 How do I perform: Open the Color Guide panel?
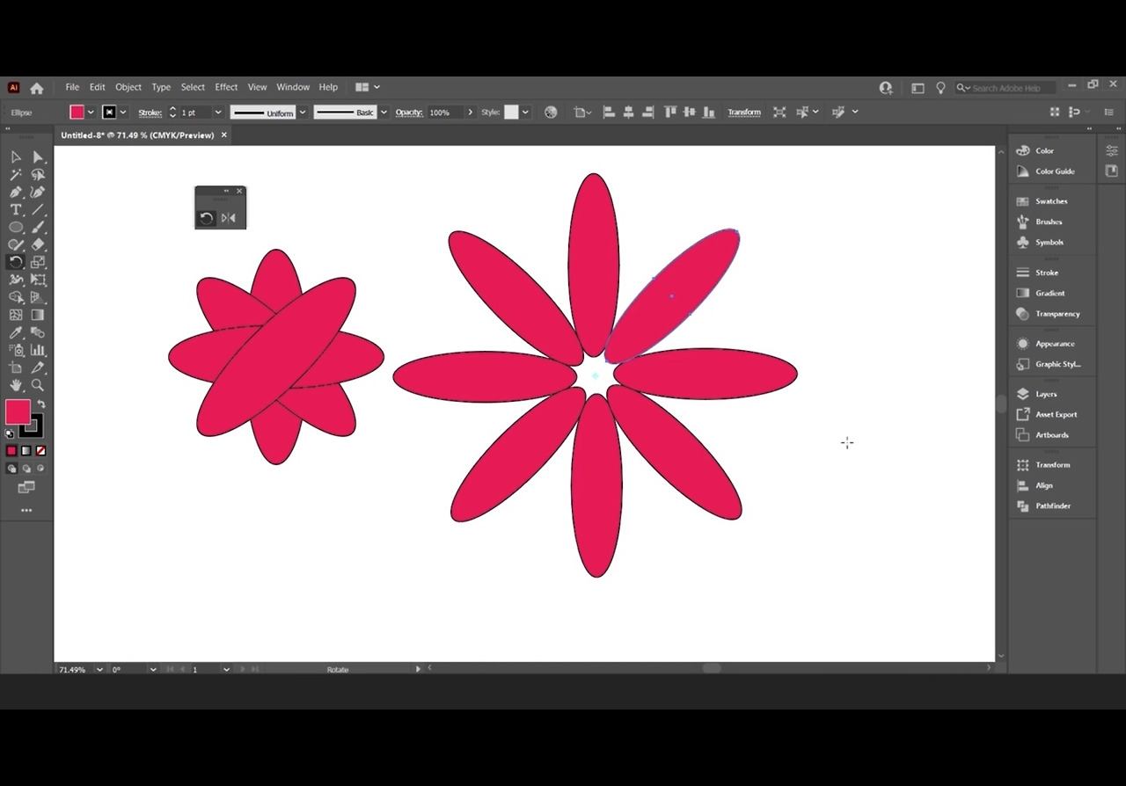coord(1054,171)
